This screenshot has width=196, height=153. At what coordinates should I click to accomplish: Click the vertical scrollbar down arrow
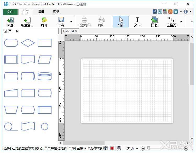pos(192,139)
